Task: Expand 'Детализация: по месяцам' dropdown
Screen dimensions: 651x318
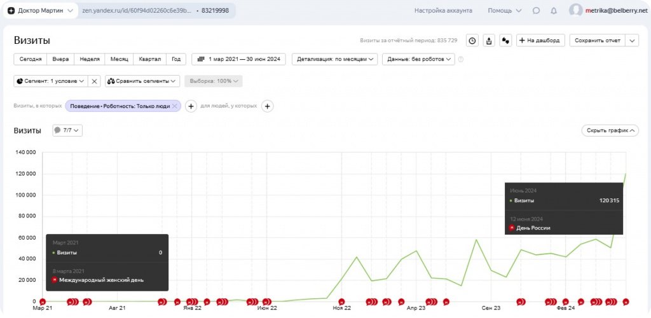Action: [x=334, y=59]
